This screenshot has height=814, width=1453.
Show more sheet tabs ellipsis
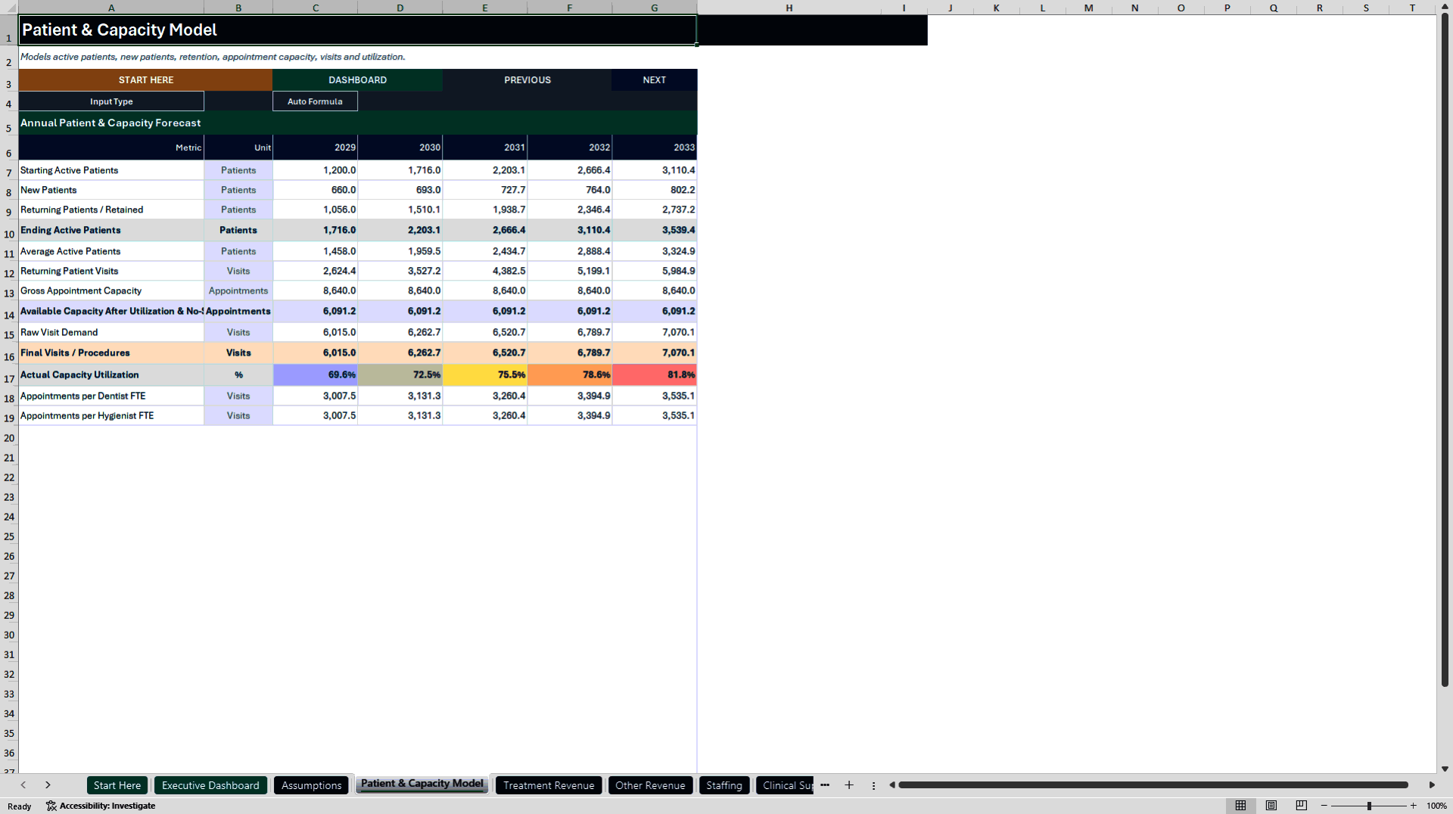(825, 785)
